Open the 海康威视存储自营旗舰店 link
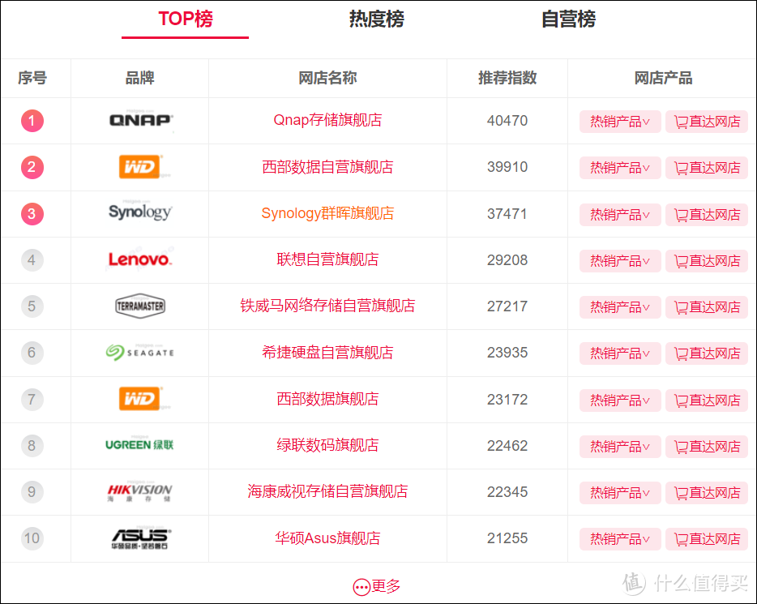This screenshot has height=604, width=757. [x=327, y=491]
